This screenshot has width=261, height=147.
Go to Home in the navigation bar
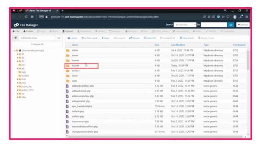(72, 38)
